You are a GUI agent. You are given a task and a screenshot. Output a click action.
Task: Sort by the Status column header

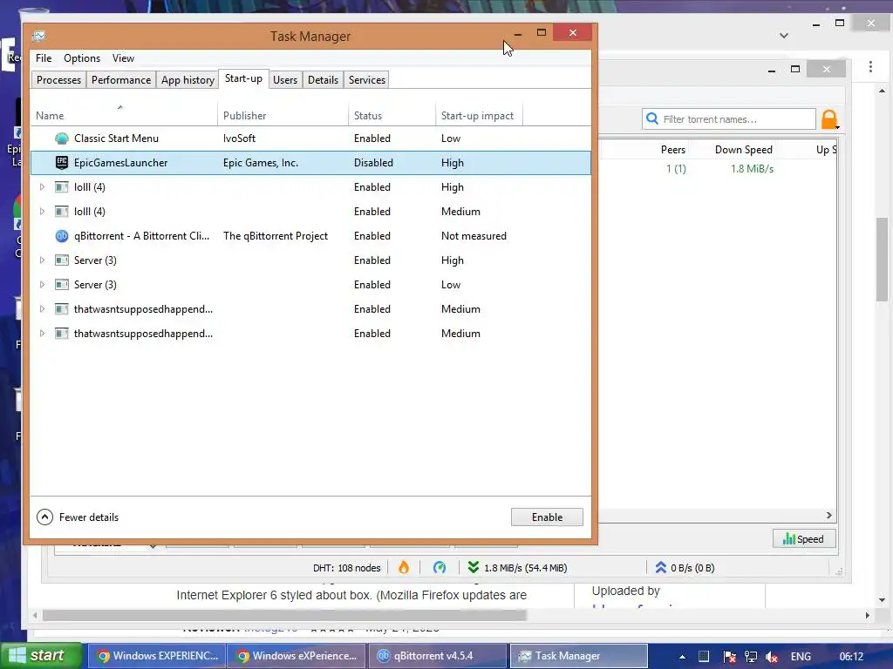point(392,115)
